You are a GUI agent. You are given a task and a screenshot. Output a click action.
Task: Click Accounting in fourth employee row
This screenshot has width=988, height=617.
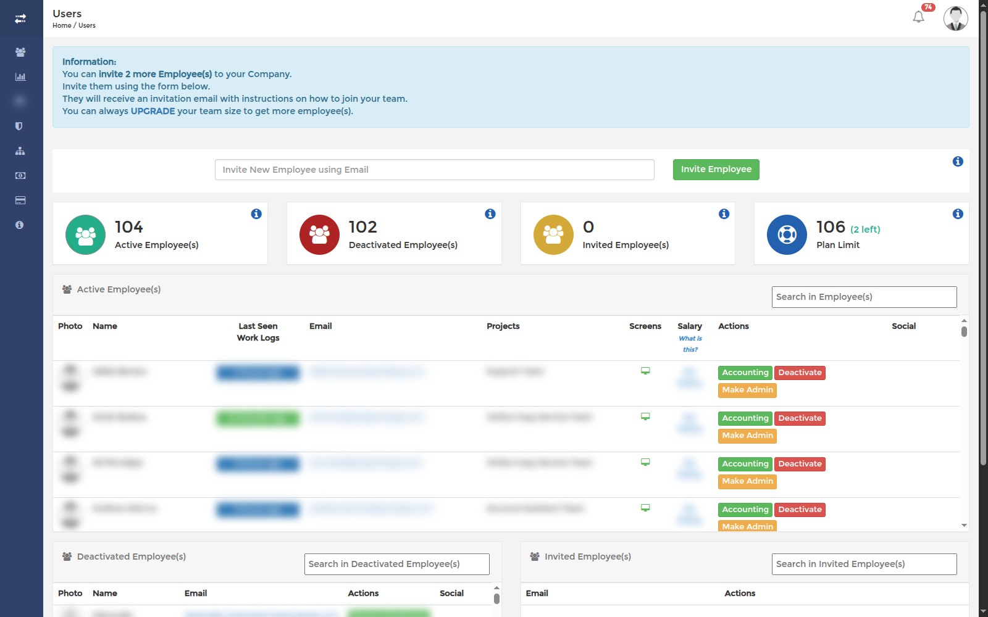coord(745,510)
